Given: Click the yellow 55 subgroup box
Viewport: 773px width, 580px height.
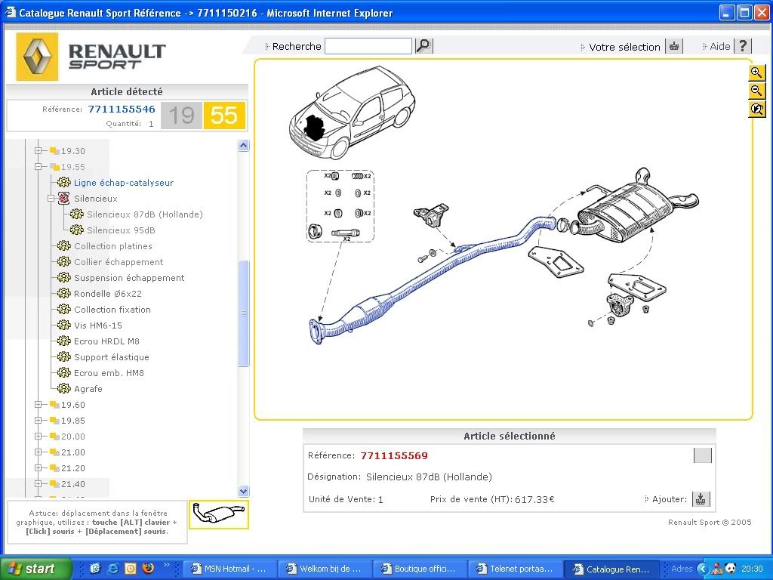Looking at the screenshot, I should click(x=224, y=116).
